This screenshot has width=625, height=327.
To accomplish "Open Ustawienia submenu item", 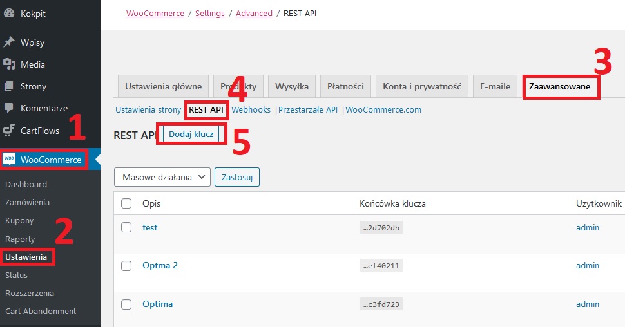I will coord(26,257).
